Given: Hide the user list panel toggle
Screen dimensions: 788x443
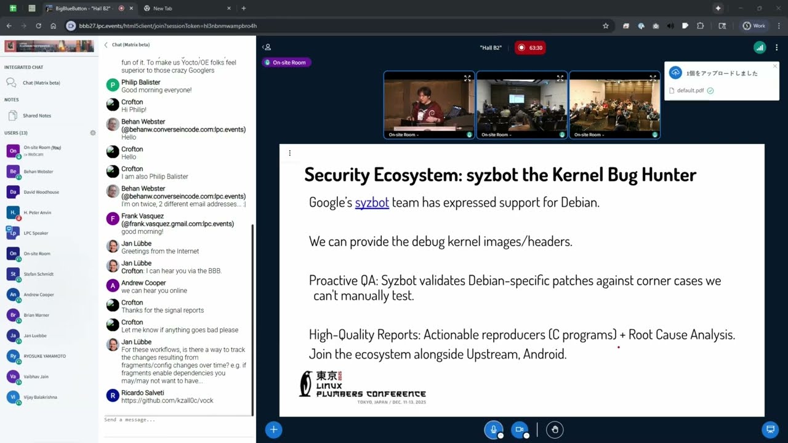Looking at the screenshot, I should tap(267, 47).
